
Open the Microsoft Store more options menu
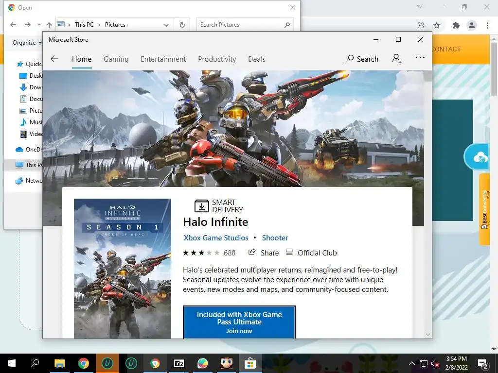[x=420, y=57]
